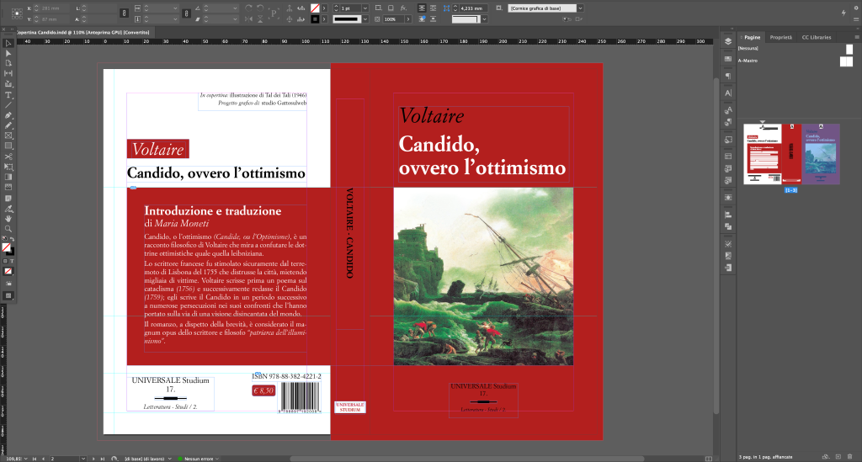Select the Page tool
This screenshot has width=862, height=462.
8,63
